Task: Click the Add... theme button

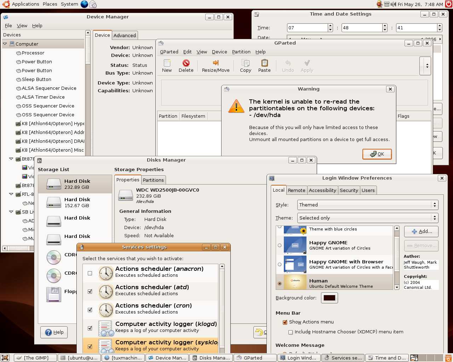Action: coord(421,232)
